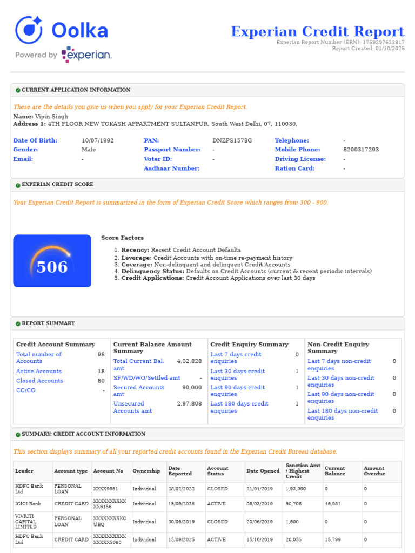Open Last 7 days credit enquiries link
Image resolution: width=415 pixels, height=553 pixels.
coord(236,358)
